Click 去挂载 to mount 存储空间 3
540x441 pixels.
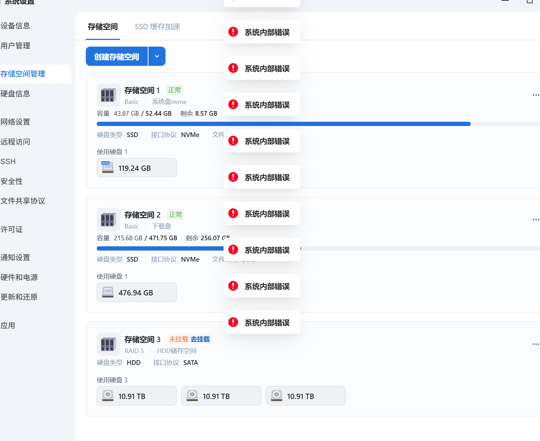point(200,339)
